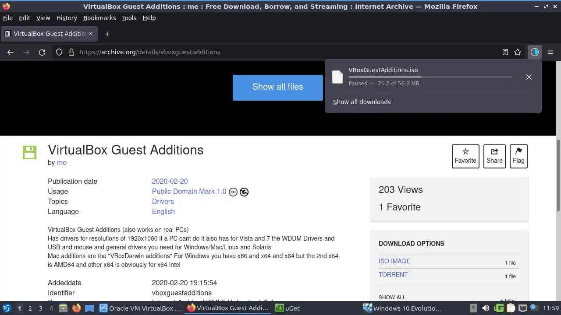
Task: Follow the 2020-02-20 publication date link
Action: pyautogui.click(x=170, y=181)
